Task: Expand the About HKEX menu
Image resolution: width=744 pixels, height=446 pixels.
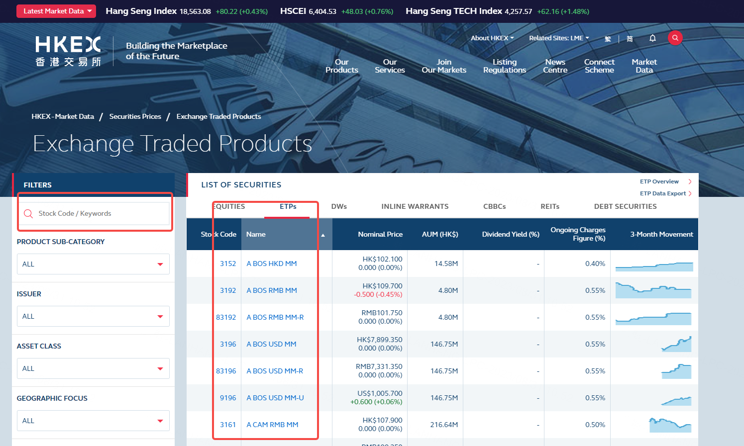Action: pyautogui.click(x=492, y=38)
